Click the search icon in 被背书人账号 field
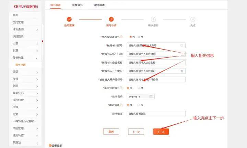Viewport: 247px width, 148px height. click(181, 45)
